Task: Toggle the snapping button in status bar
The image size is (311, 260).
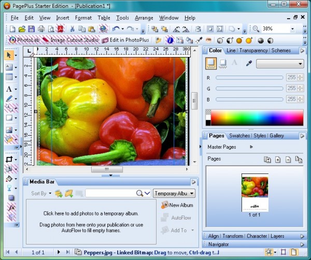Action: [269, 252]
